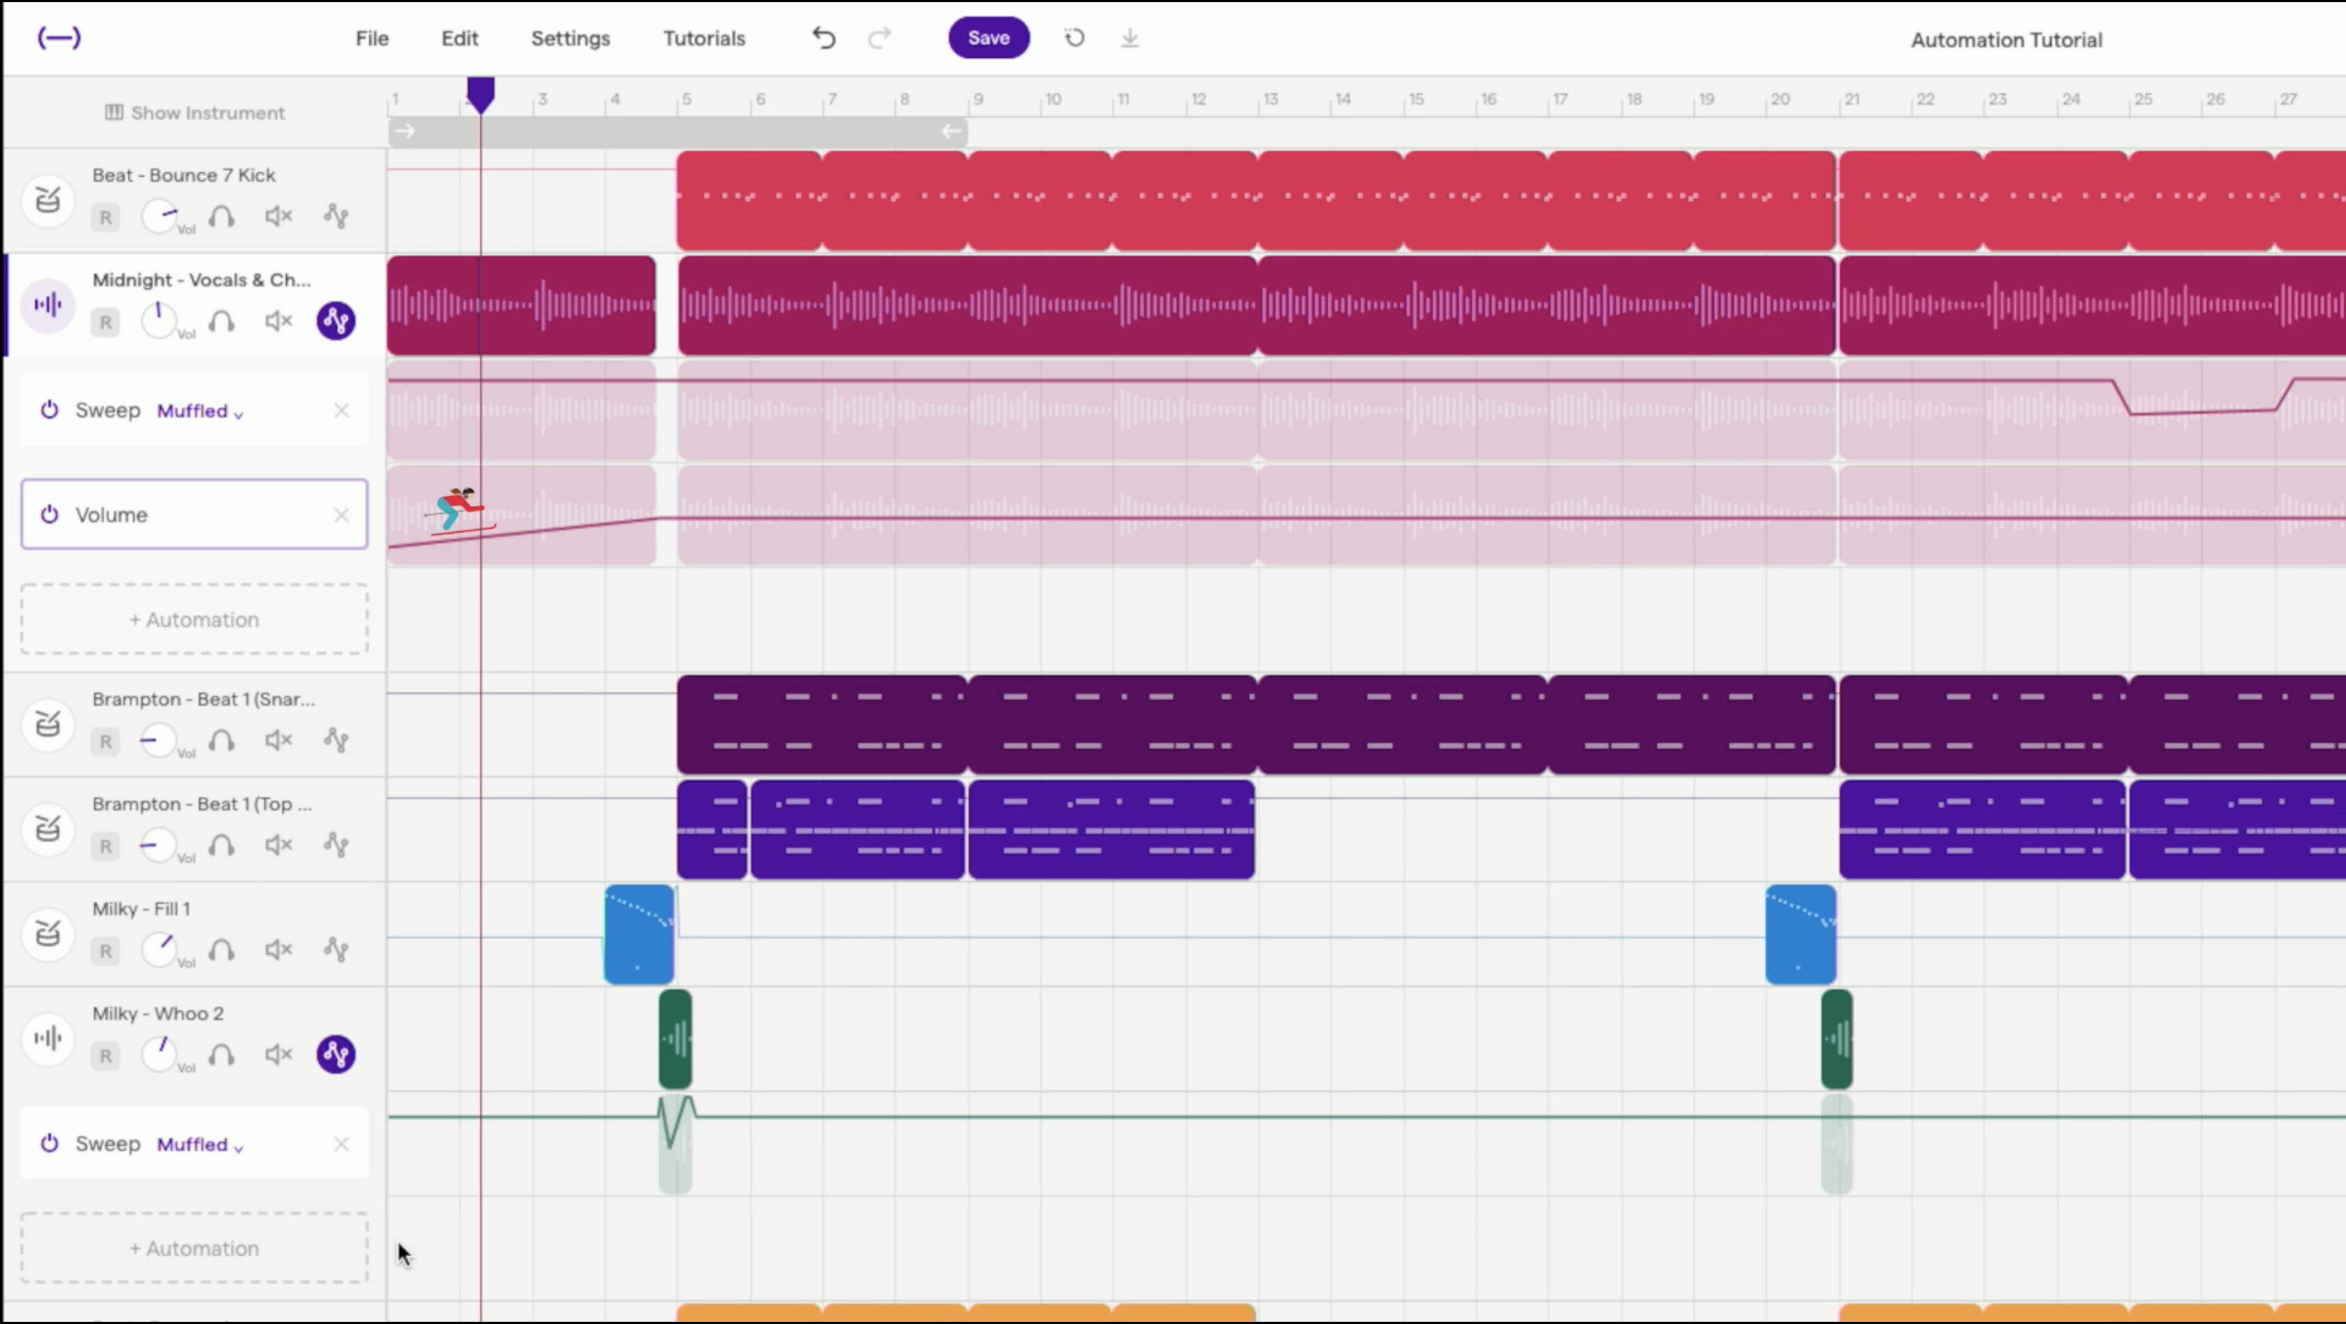Select the drum instrument icon on Beat - Bounce 7 Kick

pyautogui.click(x=47, y=200)
